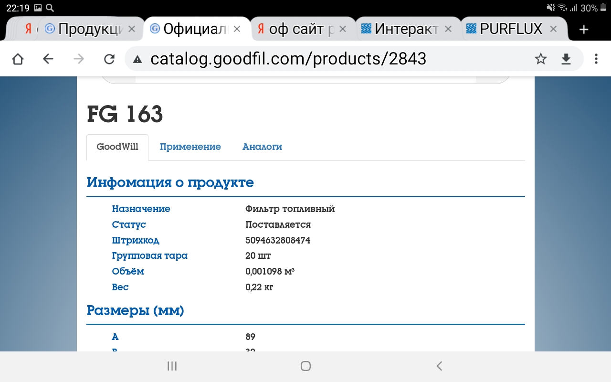Tap the Android back navigation button

click(439, 366)
